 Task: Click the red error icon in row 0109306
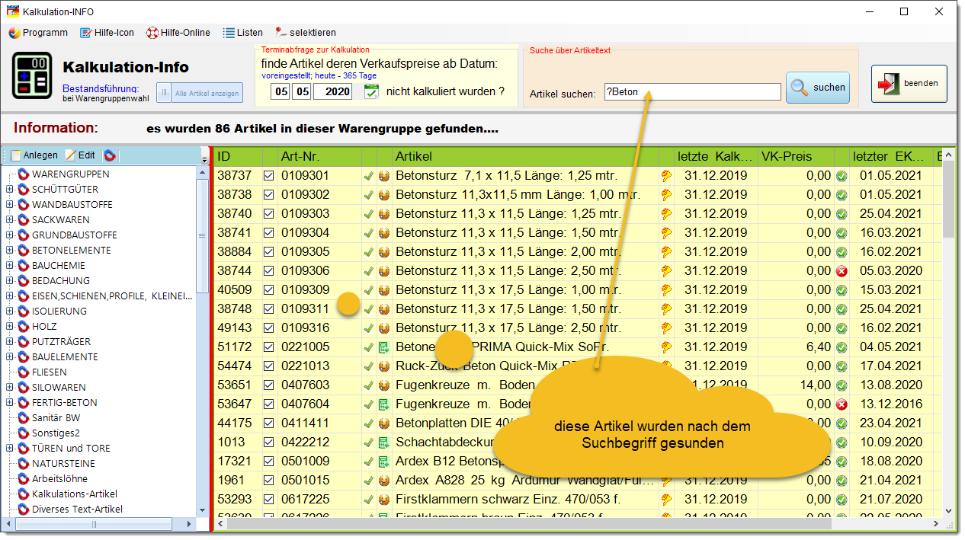[x=842, y=271]
